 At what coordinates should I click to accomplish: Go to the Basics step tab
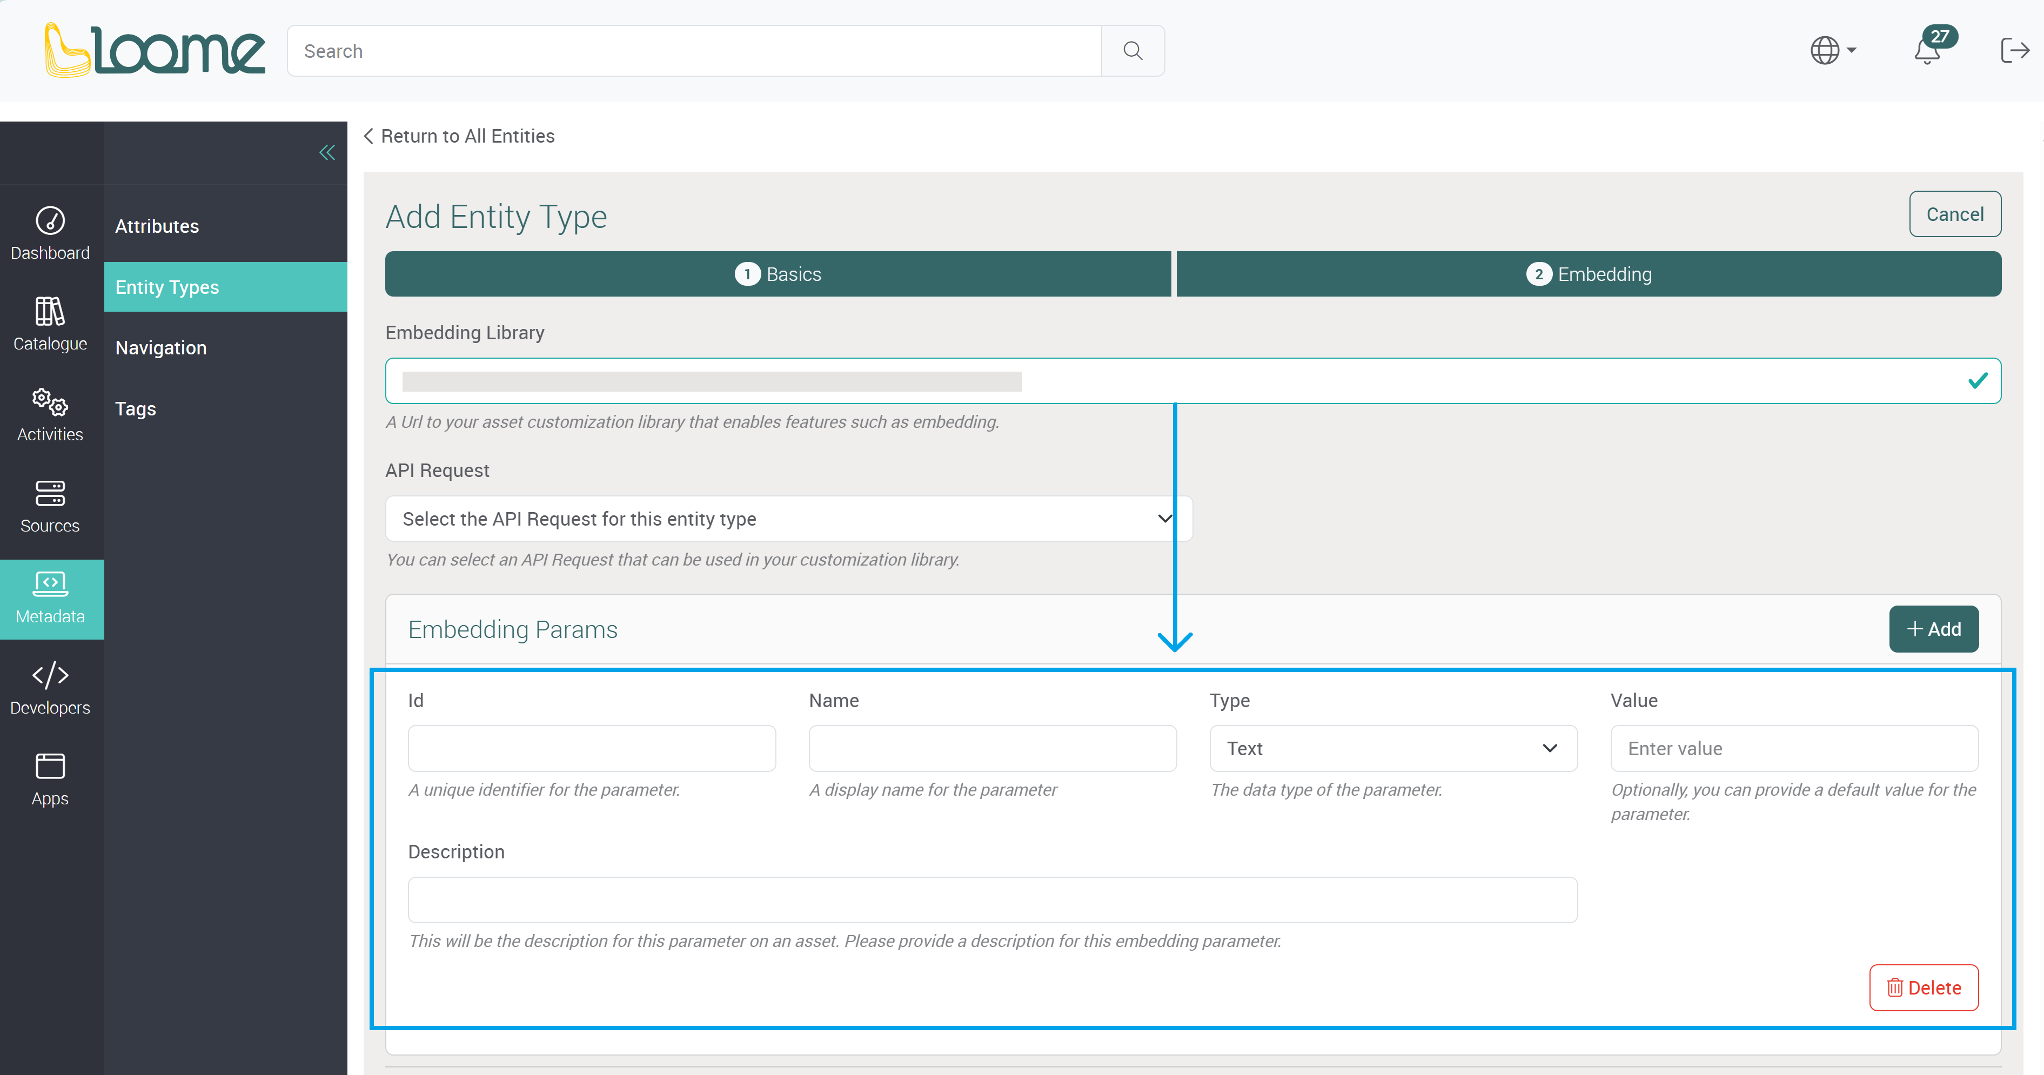pos(778,274)
